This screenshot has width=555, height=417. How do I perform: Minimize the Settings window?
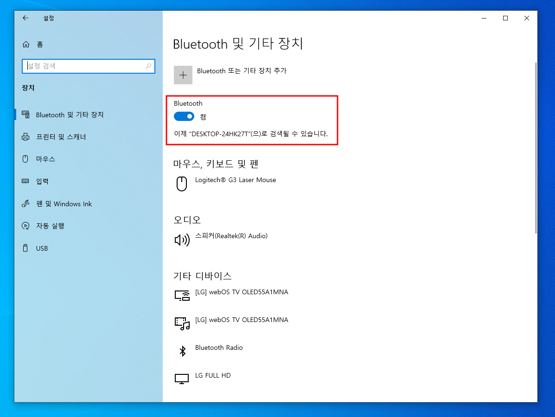(x=484, y=18)
